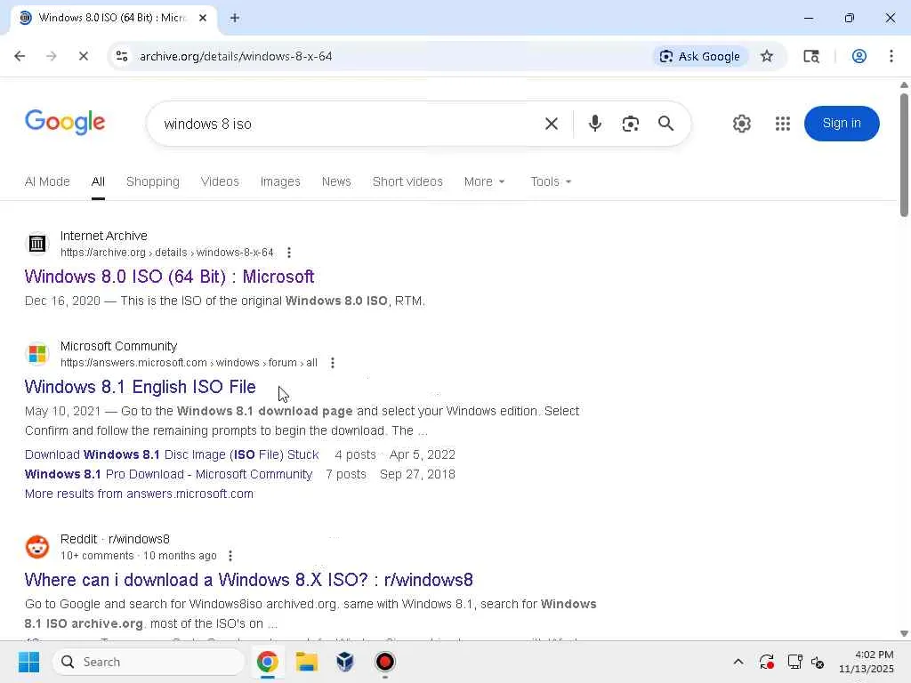The image size is (911, 683).
Task: Bookmark this page with the star icon
Action: click(x=767, y=56)
